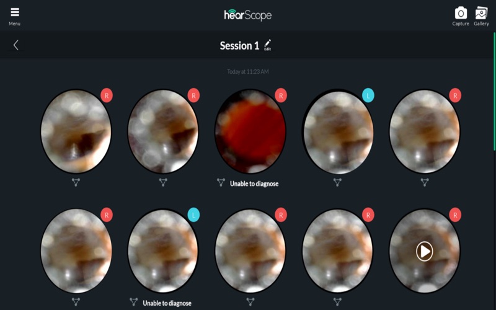The width and height of the screenshot is (496, 310).
Task: Click the diagnosis icon under the fifth image in the top row
Action: point(425,182)
